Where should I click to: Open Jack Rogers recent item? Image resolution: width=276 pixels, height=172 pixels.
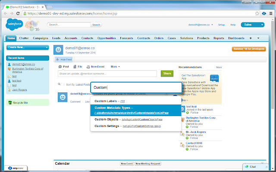pos(19,90)
